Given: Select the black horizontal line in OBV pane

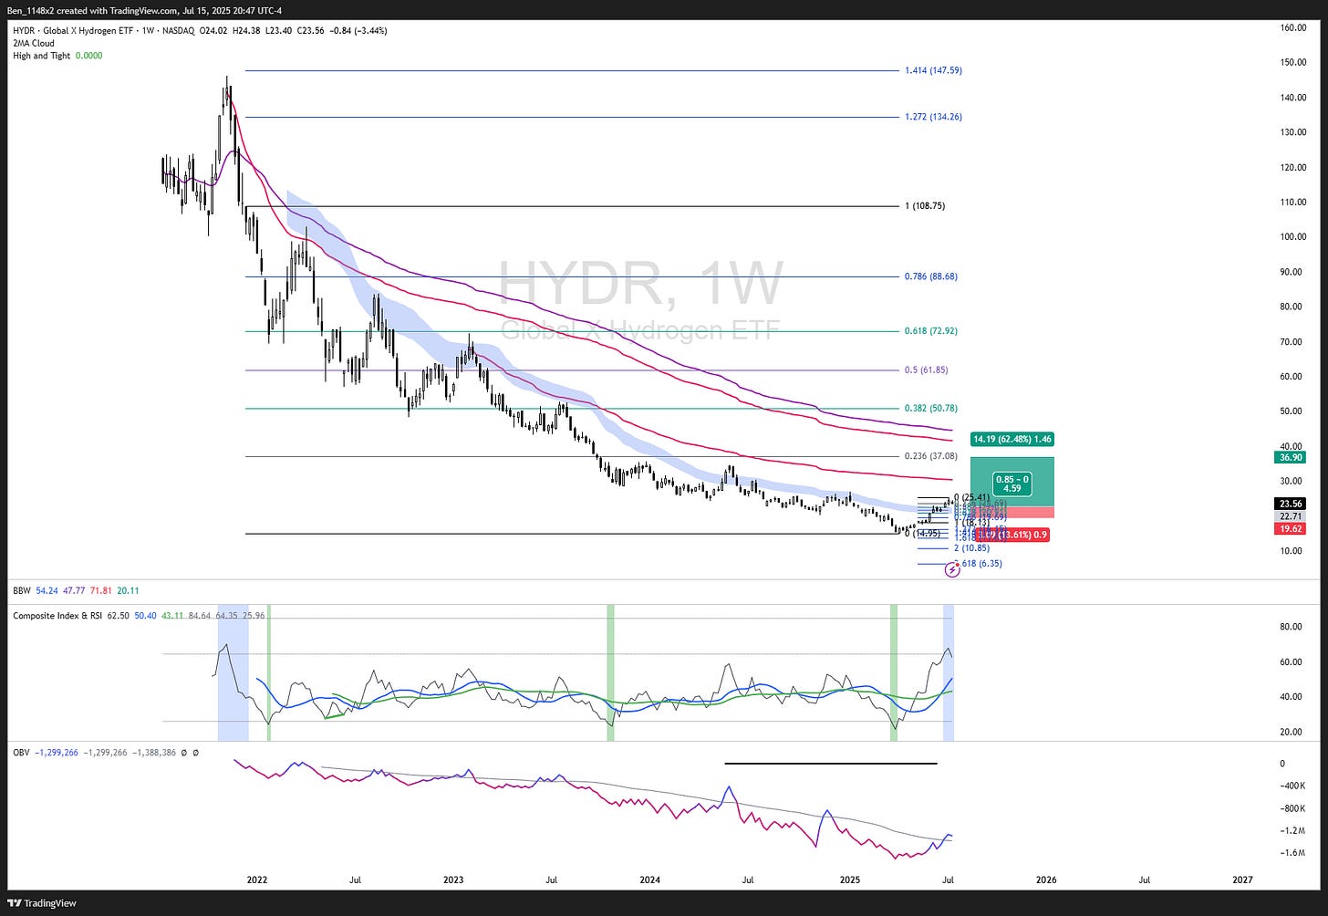Looking at the screenshot, I should (x=831, y=763).
